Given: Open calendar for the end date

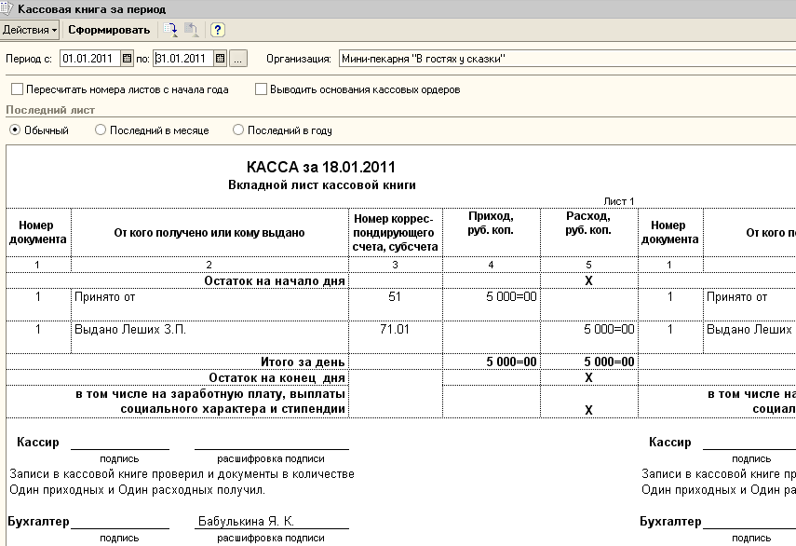Looking at the screenshot, I should click(x=220, y=59).
